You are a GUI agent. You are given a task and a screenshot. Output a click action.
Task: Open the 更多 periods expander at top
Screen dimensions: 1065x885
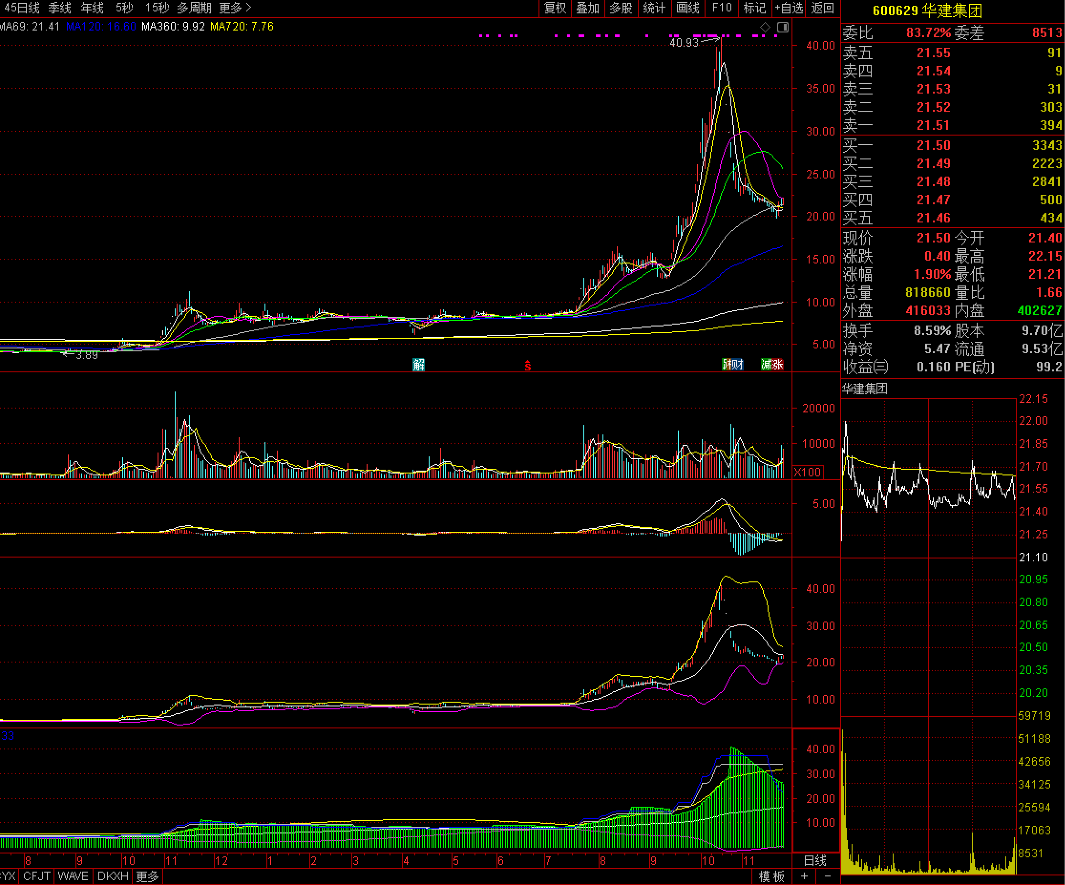point(235,8)
